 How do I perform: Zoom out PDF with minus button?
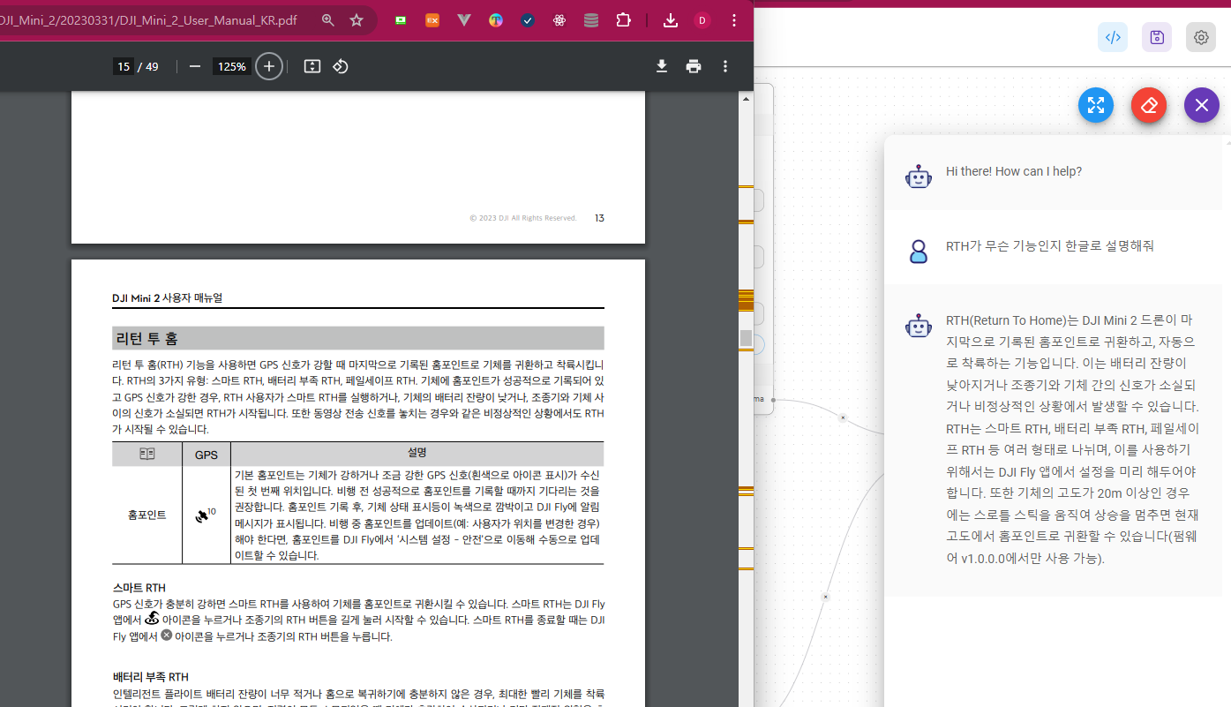(x=195, y=66)
